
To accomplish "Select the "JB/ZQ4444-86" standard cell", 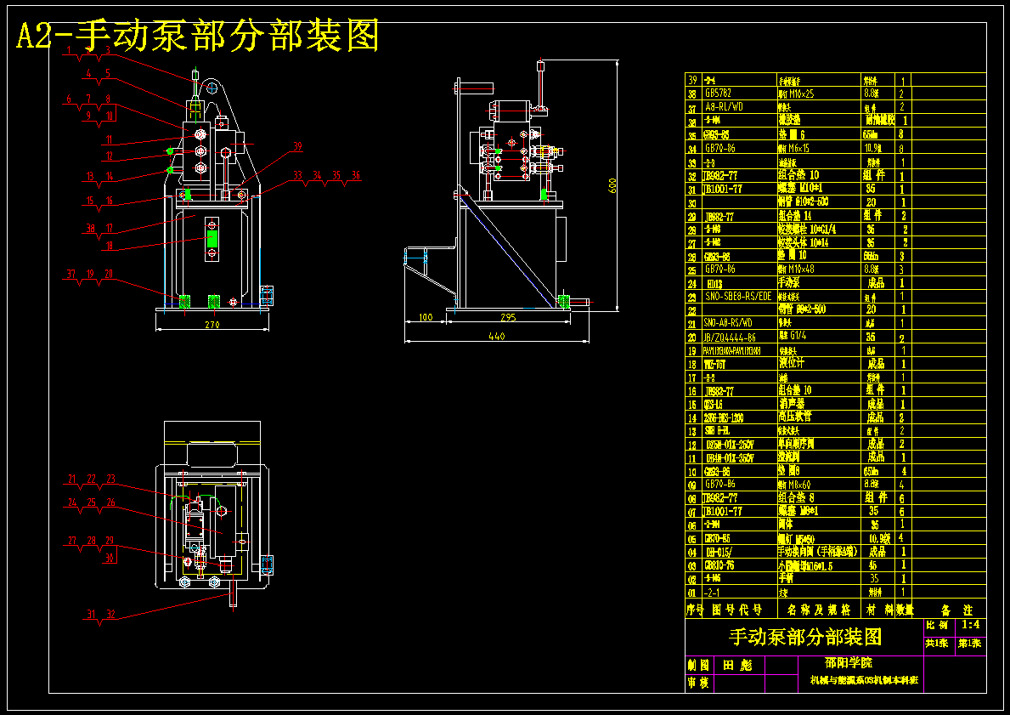I will (730, 338).
